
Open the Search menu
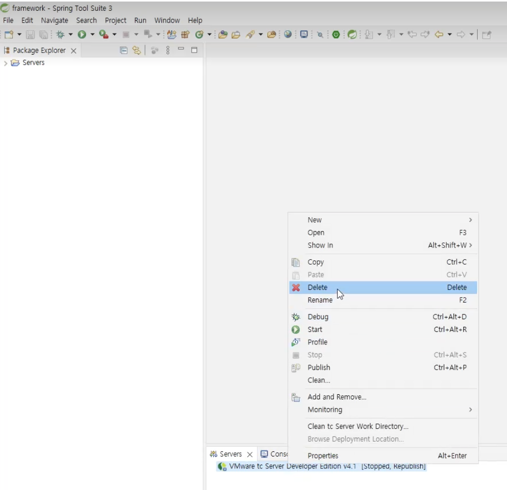(86, 20)
